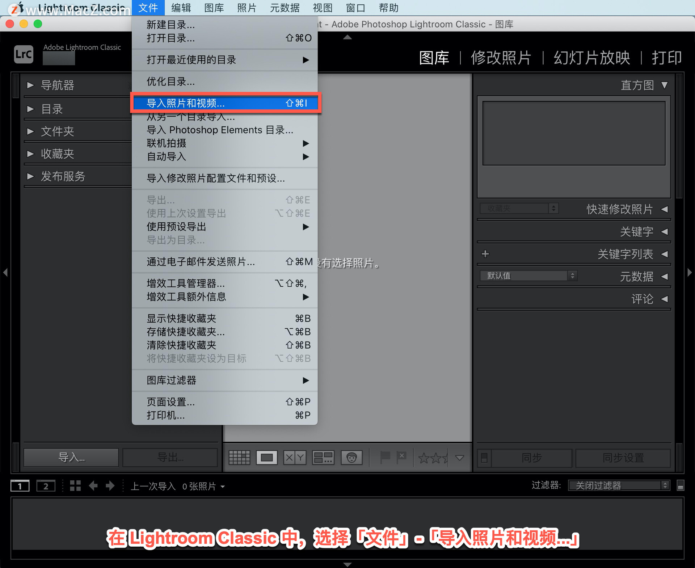Open second window display button 2
This screenshot has width=695, height=568.
[x=46, y=486]
